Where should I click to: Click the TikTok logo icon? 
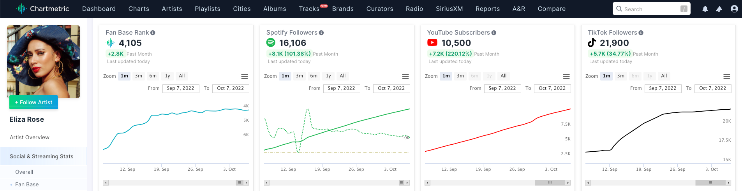pos(592,42)
